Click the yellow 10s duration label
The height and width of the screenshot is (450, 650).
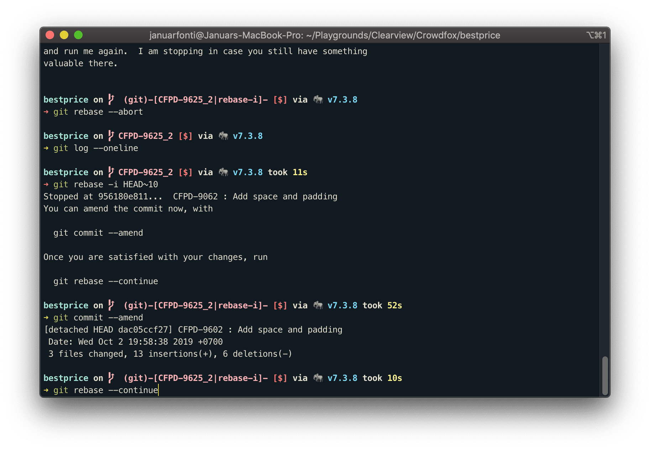coord(394,378)
